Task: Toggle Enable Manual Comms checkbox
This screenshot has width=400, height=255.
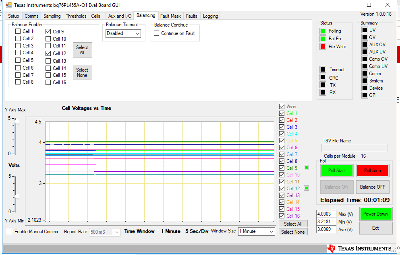Action: pyautogui.click(x=9, y=232)
